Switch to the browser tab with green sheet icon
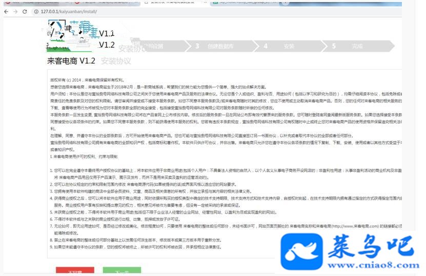The image size is (426, 276). pyautogui.click(x=243, y=3)
